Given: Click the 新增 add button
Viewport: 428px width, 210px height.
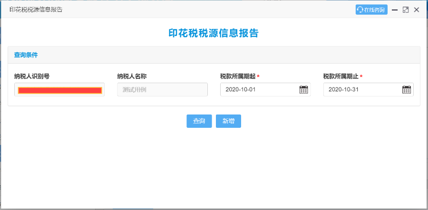Looking at the screenshot, I should (228, 121).
